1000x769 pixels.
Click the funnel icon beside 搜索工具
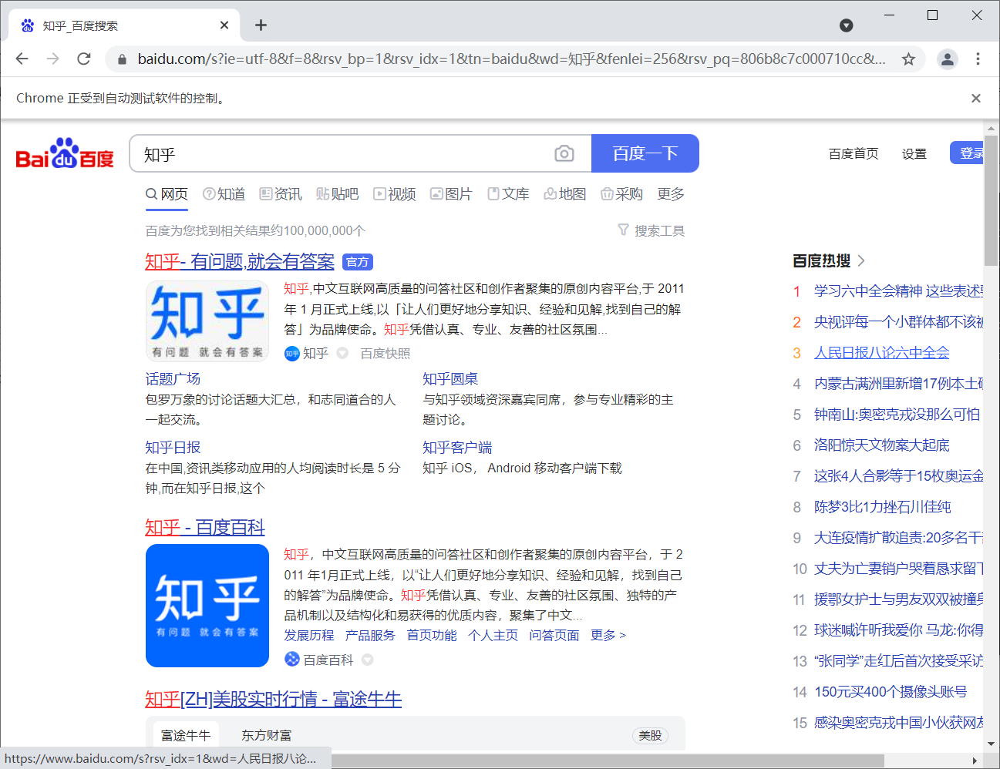click(624, 230)
